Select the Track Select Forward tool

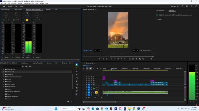pyautogui.click(x=77, y=68)
